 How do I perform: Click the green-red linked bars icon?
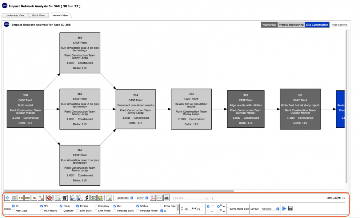point(21,198)
